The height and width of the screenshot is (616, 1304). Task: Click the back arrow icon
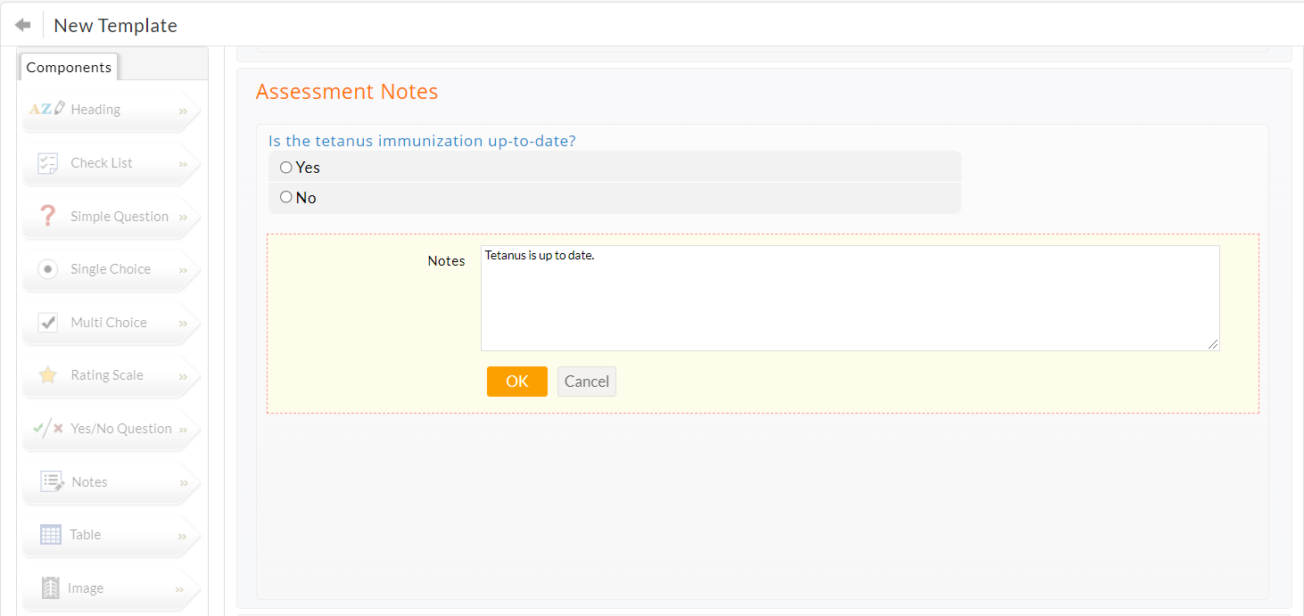point(23,25)
